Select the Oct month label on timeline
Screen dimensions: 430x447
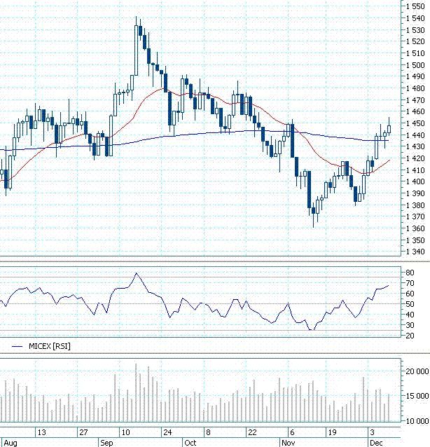[x=190, y=443]
